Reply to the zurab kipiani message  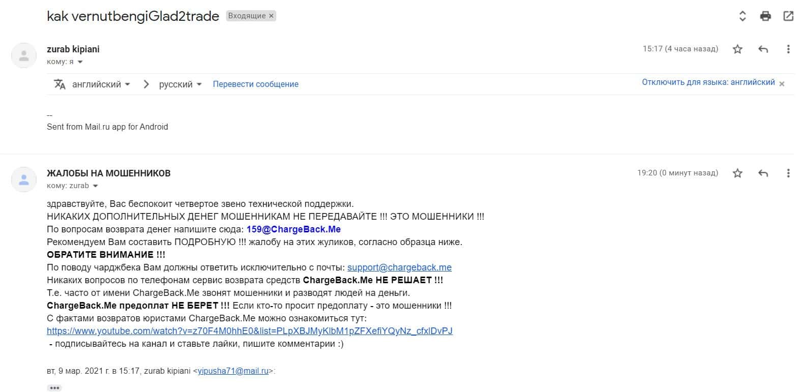tap(763, 49)
